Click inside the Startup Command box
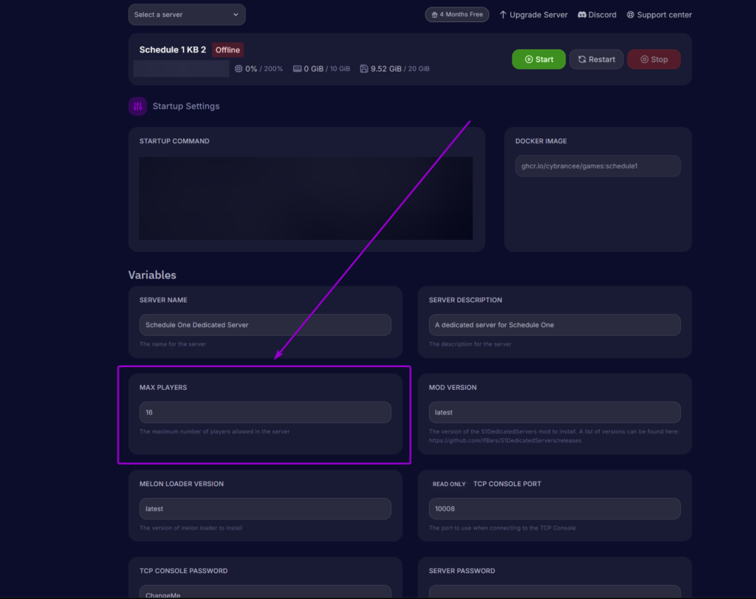The height and width of the screenshot is (599, 756). coord(306,198)
